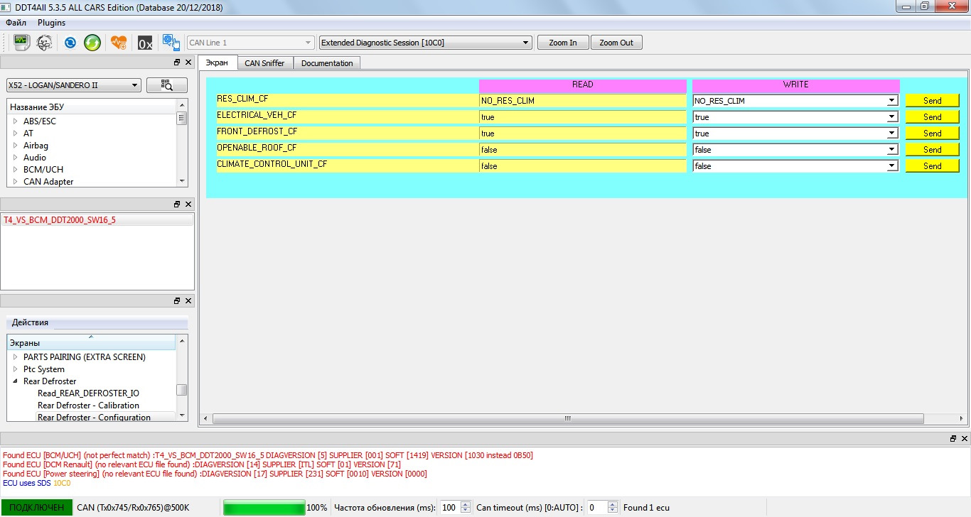Expand the BCM/UCH tree node
Image resolution: width=971 pixels, height=517 pixels.
click(15, 170)
